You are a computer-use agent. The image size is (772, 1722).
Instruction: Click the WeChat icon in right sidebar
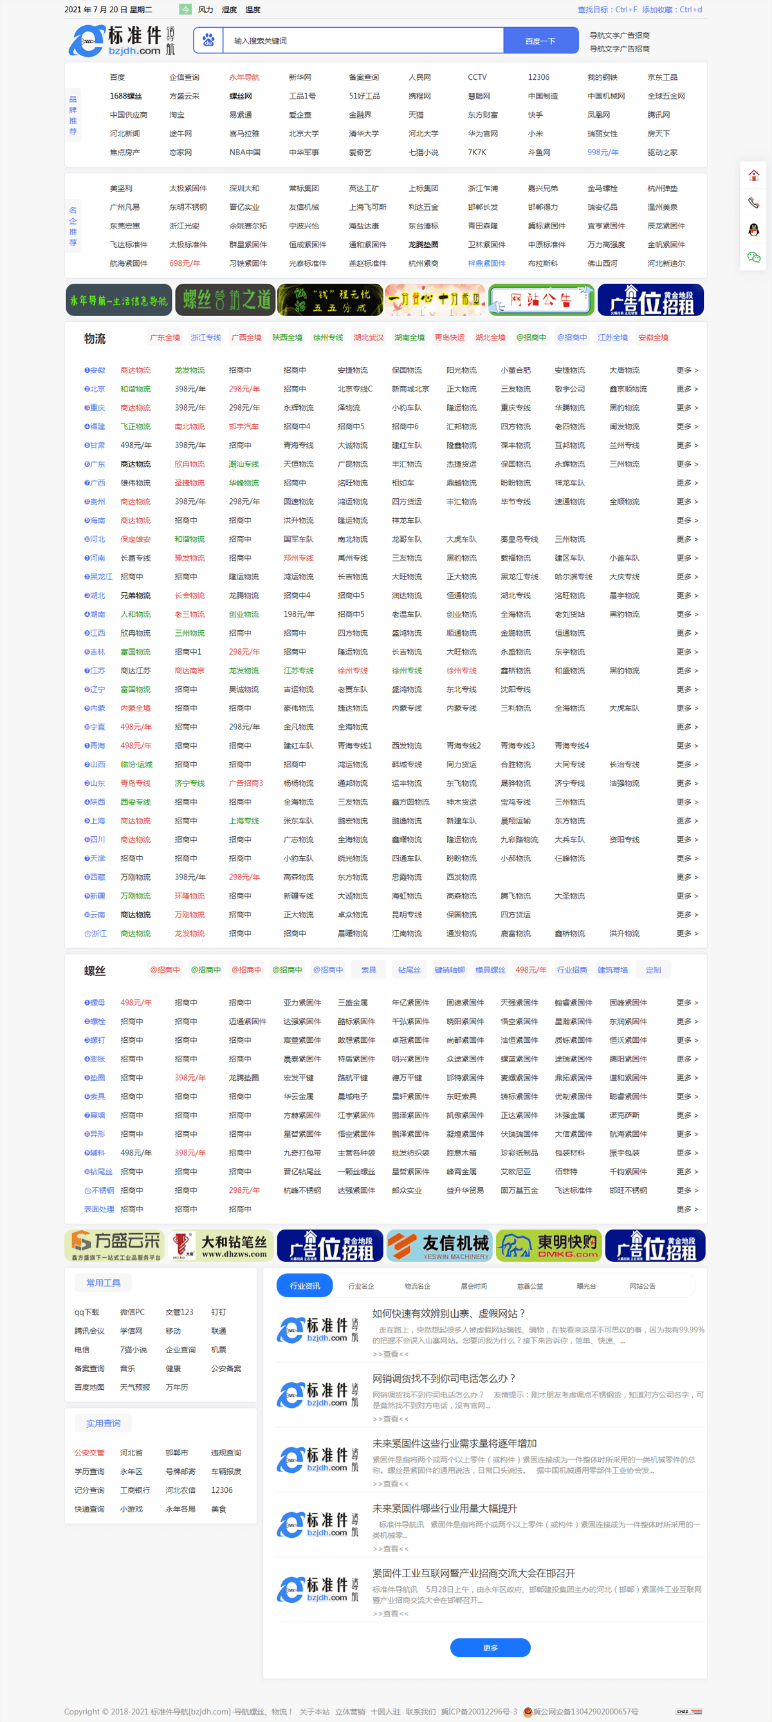pos(753,257)
